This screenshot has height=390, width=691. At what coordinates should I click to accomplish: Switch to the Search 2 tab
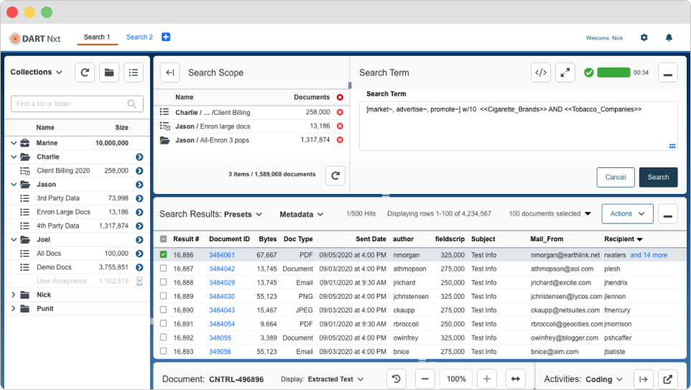click(x=139, y=37)
